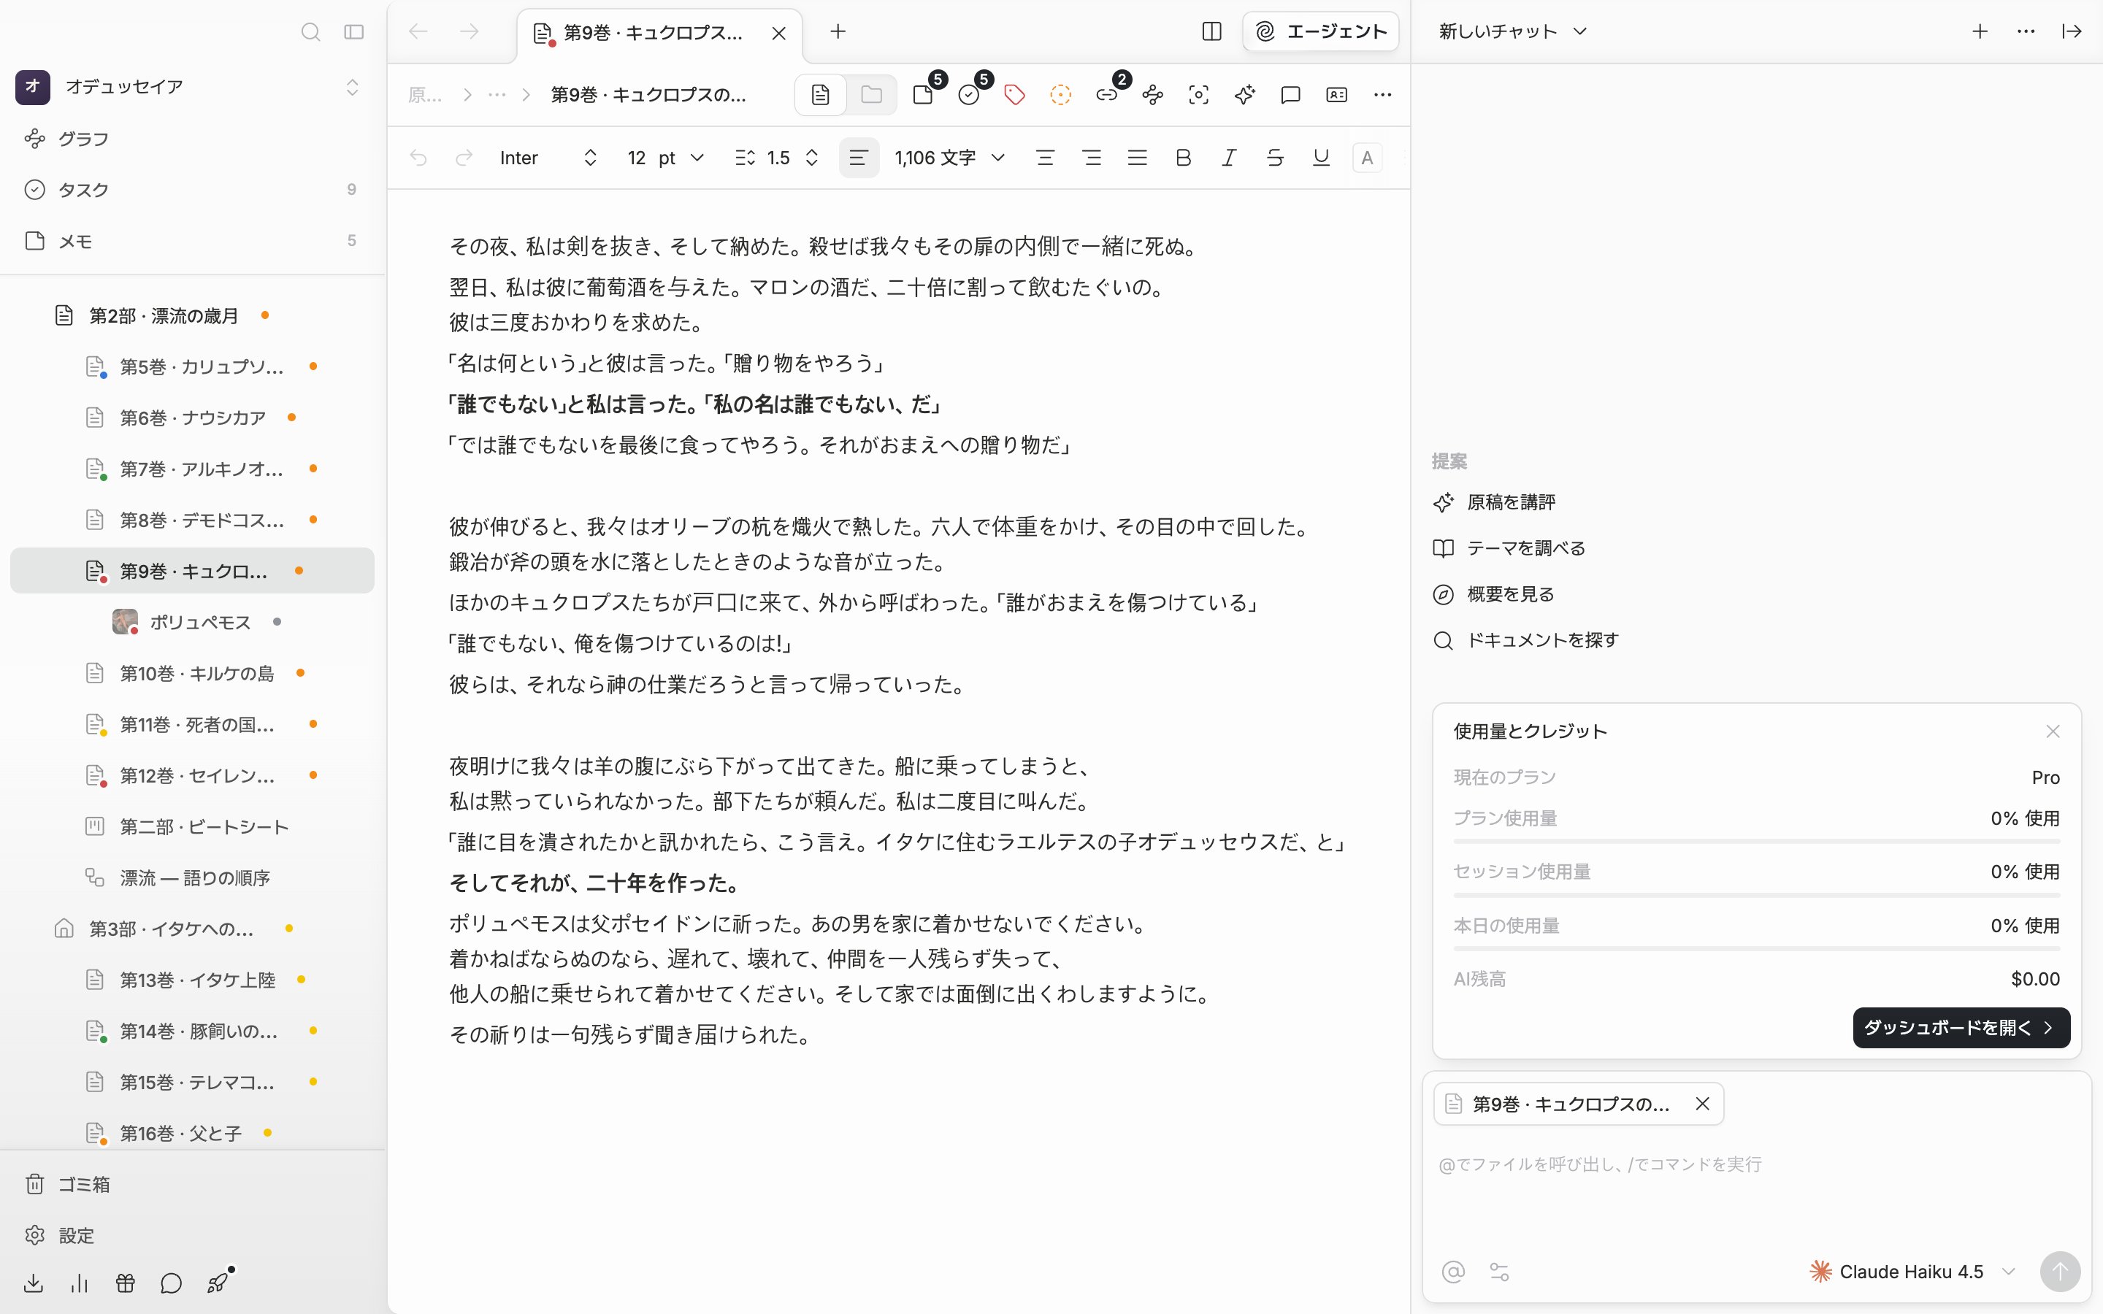Click the ドキュメントを探す suggestion
2103x1314 pixels.
(x=1526, y=640)
